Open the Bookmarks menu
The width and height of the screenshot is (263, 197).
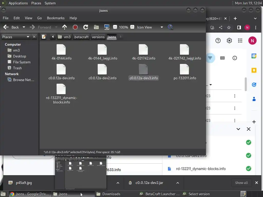tap(56, 18)
